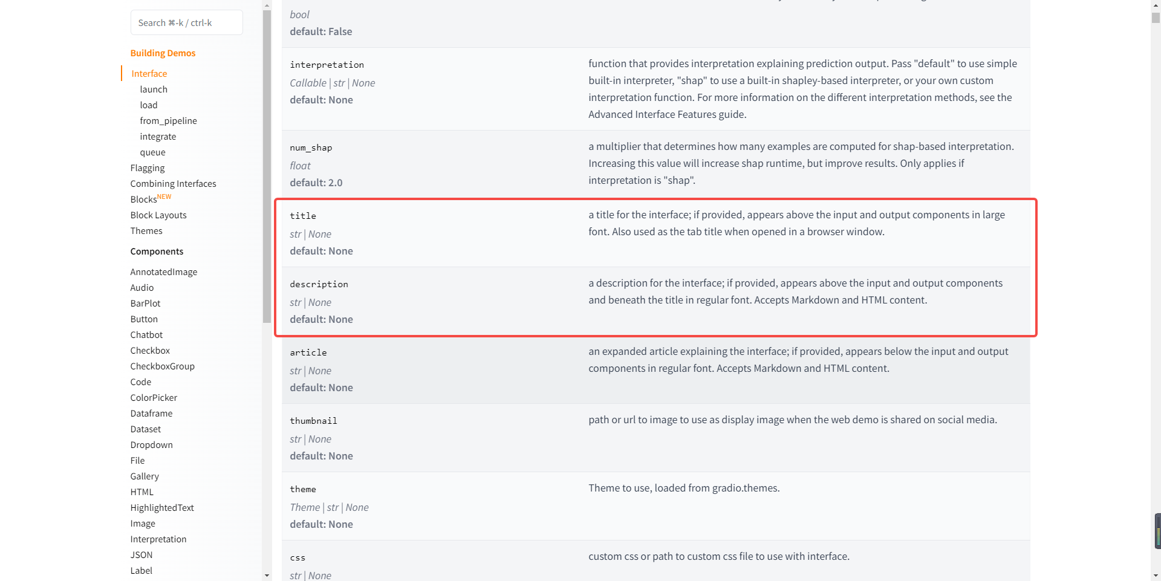Open the Flagging docs page
1161x581 pixels.
[x=148, y=168]
